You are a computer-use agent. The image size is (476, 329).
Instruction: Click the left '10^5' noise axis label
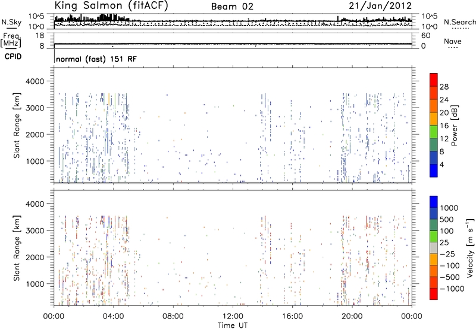pyautogui.click(x=36, y=16)
